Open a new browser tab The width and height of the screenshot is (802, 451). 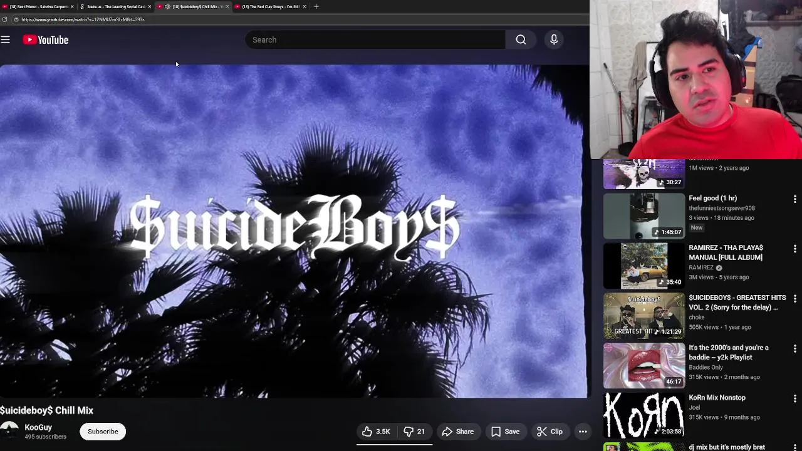(316, 6)
